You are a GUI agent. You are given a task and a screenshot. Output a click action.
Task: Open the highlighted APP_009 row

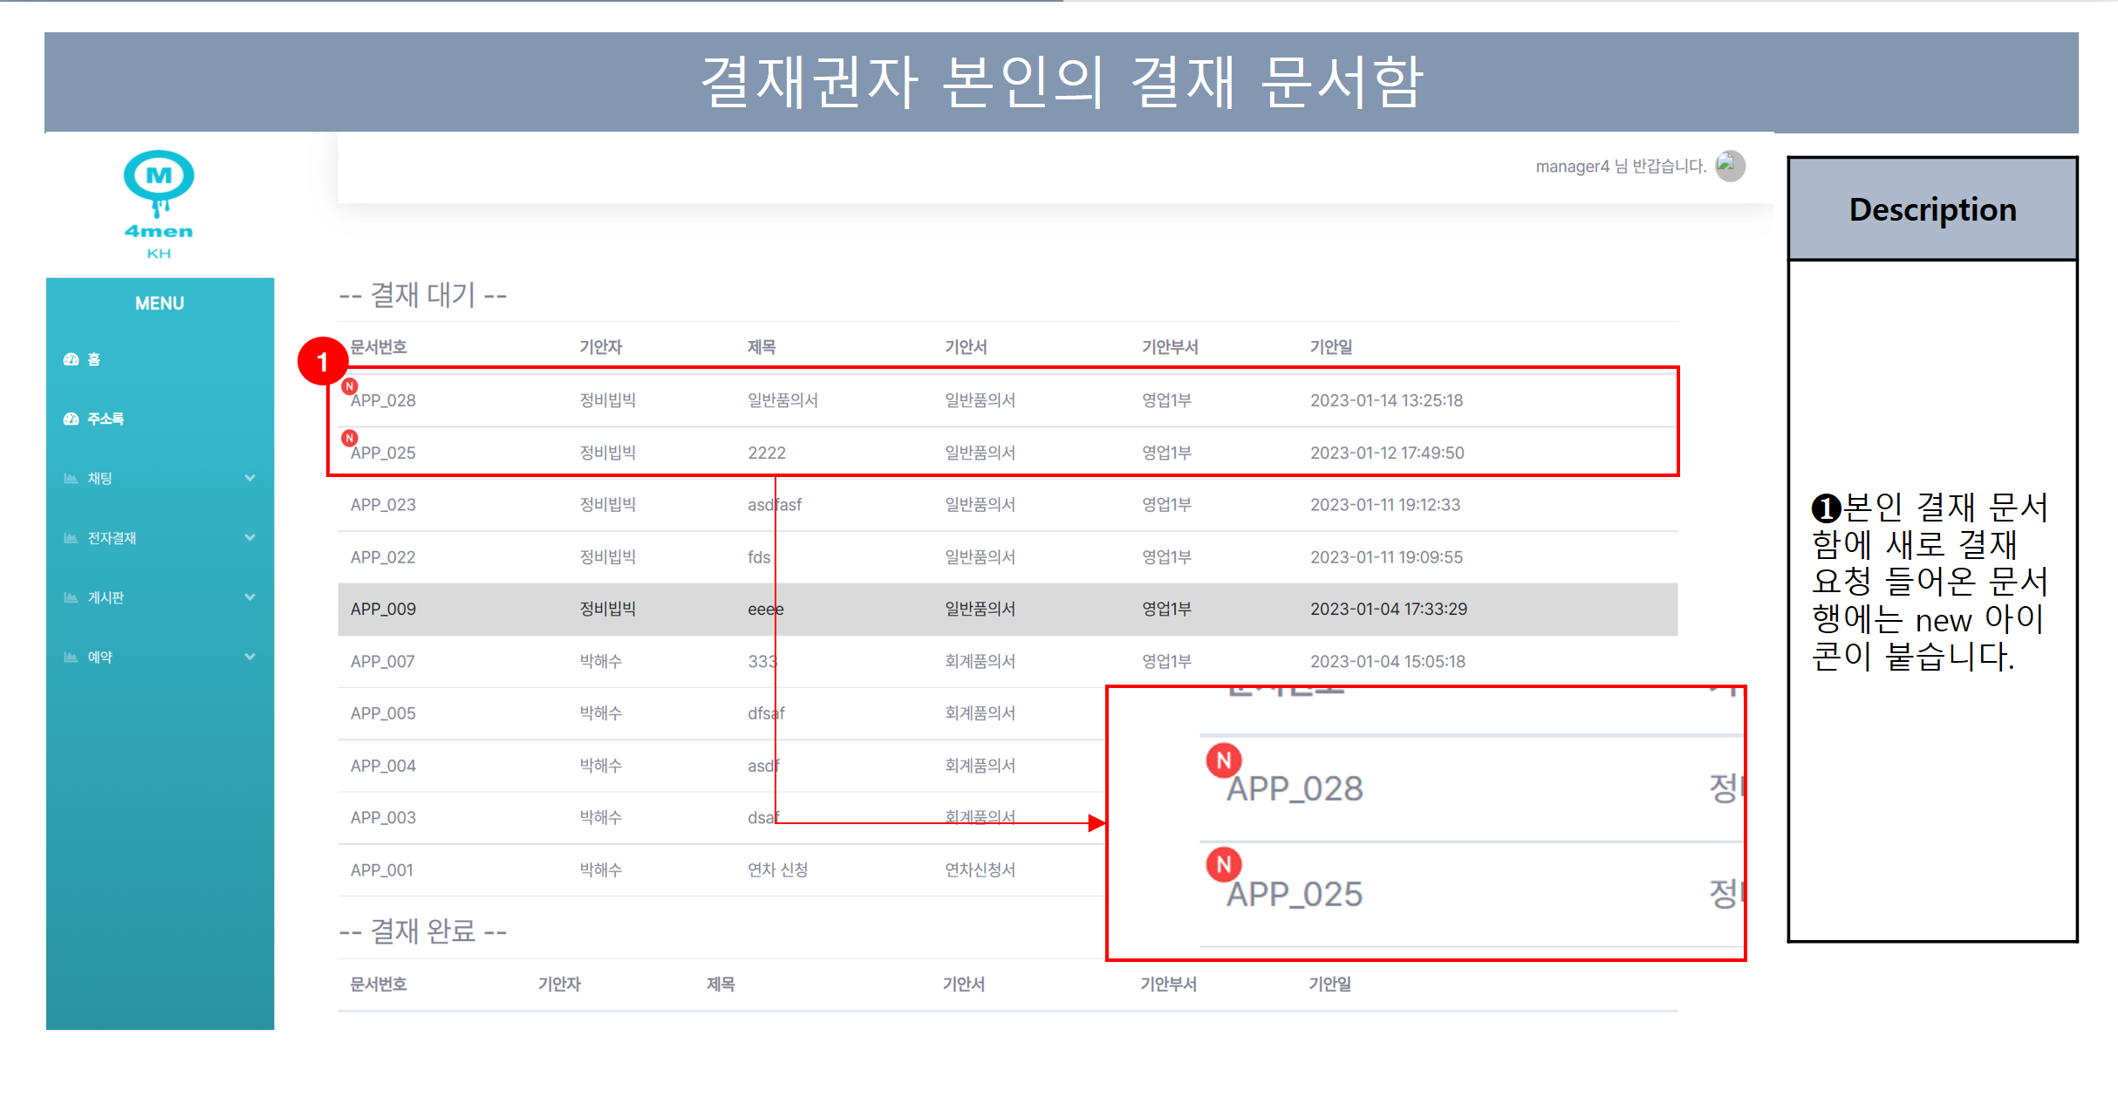(384, 609)
